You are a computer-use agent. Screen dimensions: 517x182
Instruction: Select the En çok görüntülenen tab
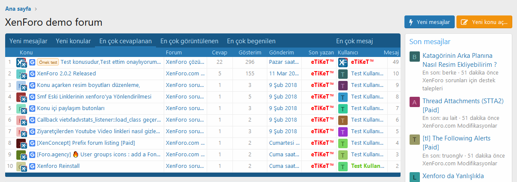[189, 41]
